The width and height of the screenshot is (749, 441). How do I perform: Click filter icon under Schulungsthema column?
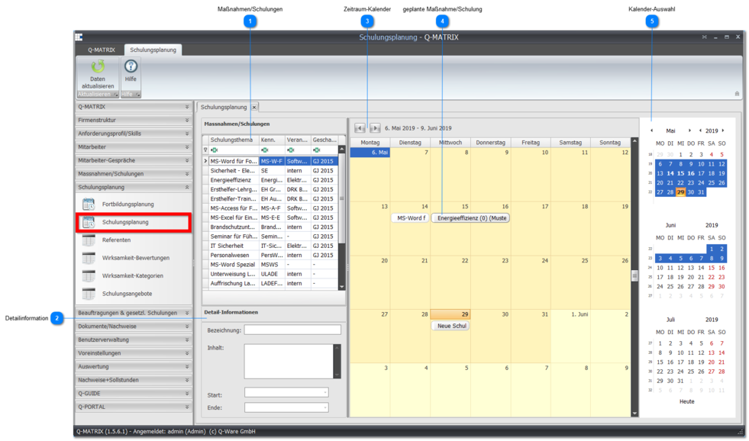pyautogui.click(x=215, y=150)
